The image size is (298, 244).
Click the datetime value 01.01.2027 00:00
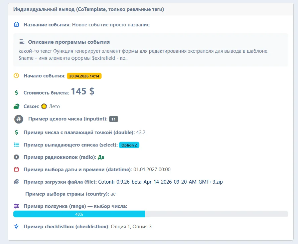[x=152, y=169]
